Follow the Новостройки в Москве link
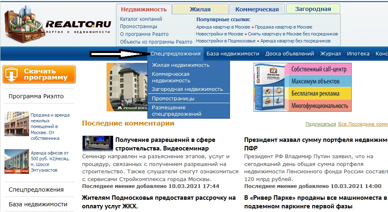The width and height of the screenshot is (388, 212). coord(219,34)
